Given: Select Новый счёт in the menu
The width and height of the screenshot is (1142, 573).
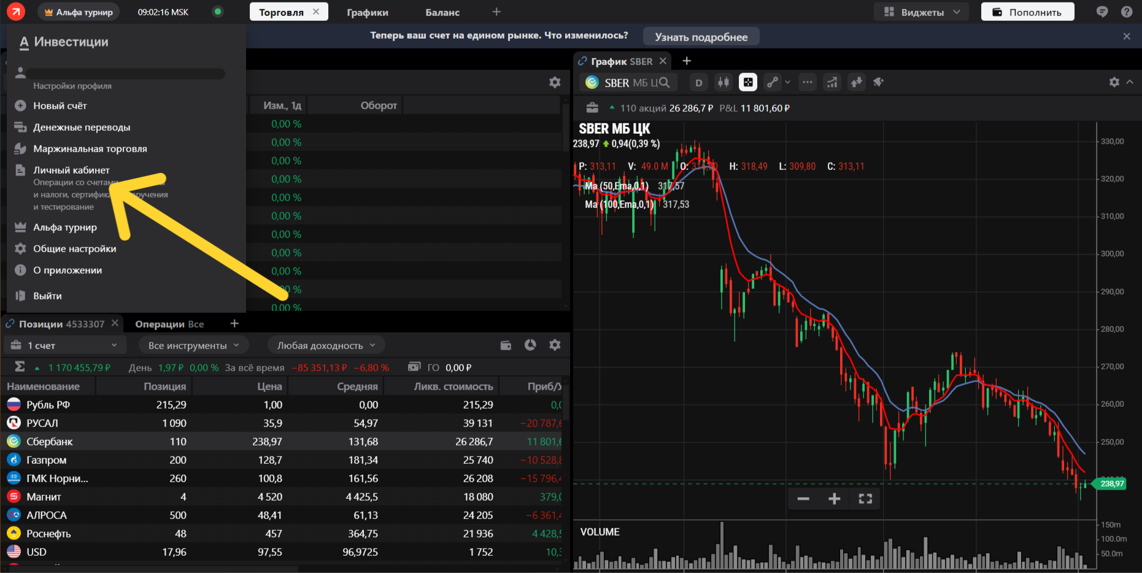Looking at the screenshot, I should click(60, 106).
